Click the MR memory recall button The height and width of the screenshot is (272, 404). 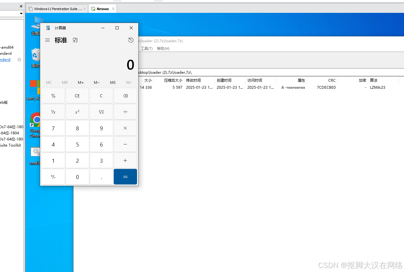65,82
